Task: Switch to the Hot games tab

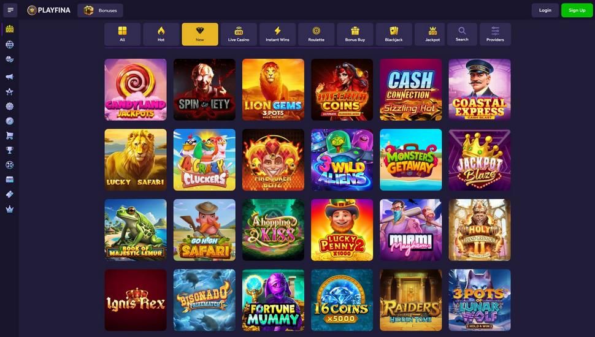Action: click(x=161, y=34)
